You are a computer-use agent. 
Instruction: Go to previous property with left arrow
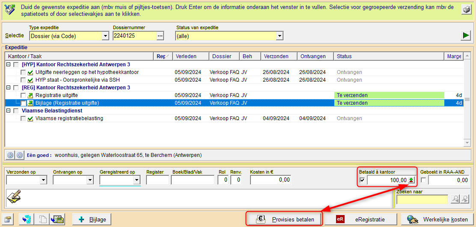click(10, 155)
